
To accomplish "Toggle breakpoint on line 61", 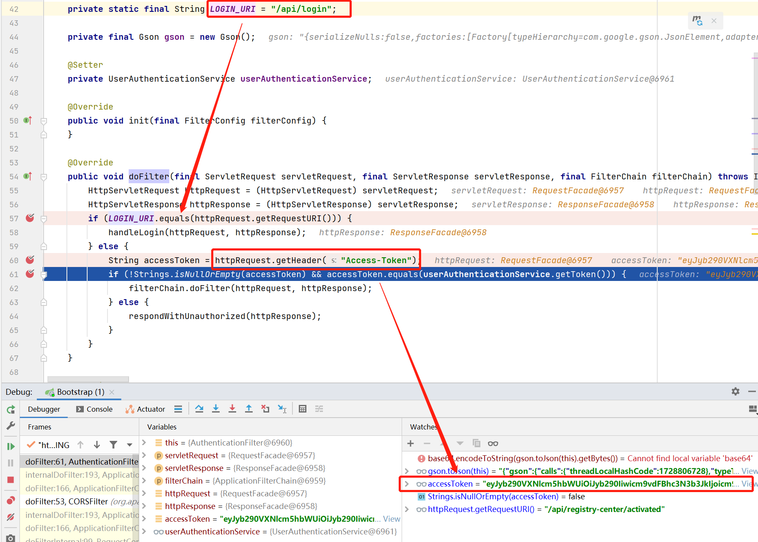I will (x=30, y=274).
